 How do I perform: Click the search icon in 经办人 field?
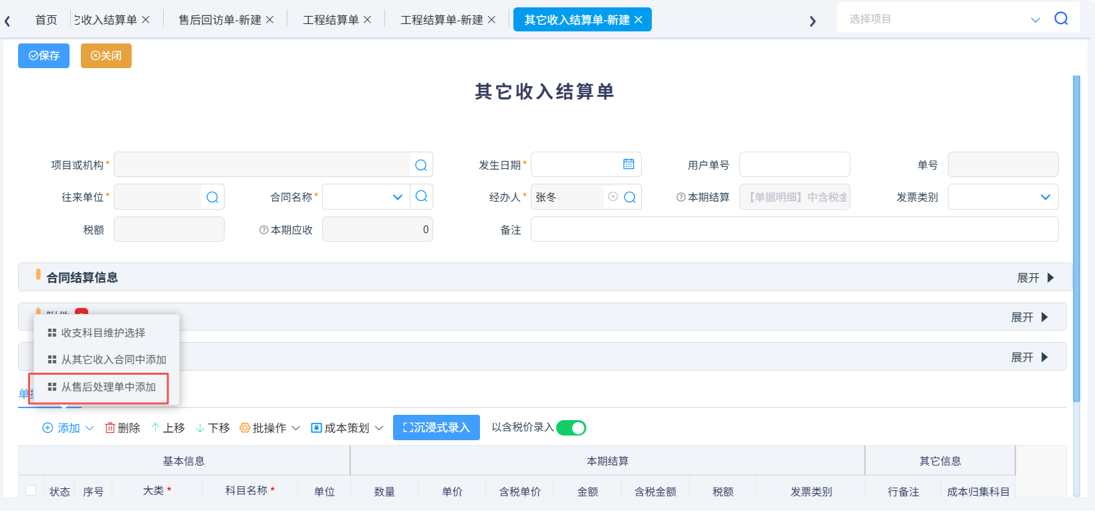tap(629, 197)
